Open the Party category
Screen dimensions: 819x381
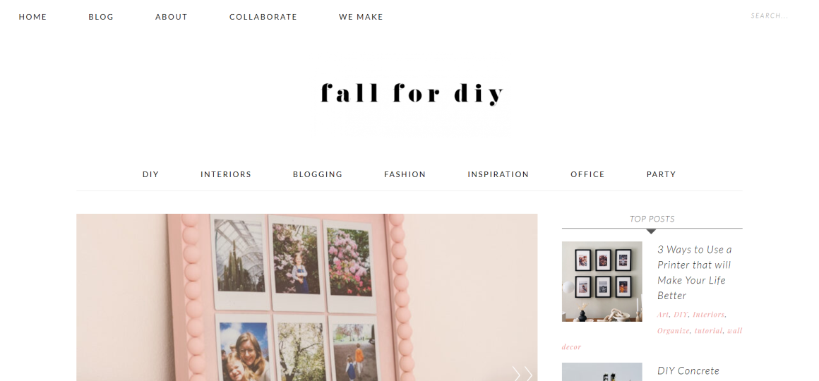coord(662,174)
